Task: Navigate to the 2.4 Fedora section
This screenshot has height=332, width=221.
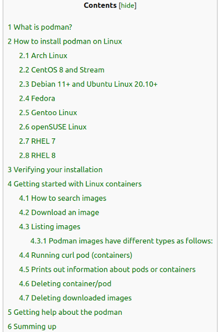Action: pyautogui.click(x=37, y=98)
